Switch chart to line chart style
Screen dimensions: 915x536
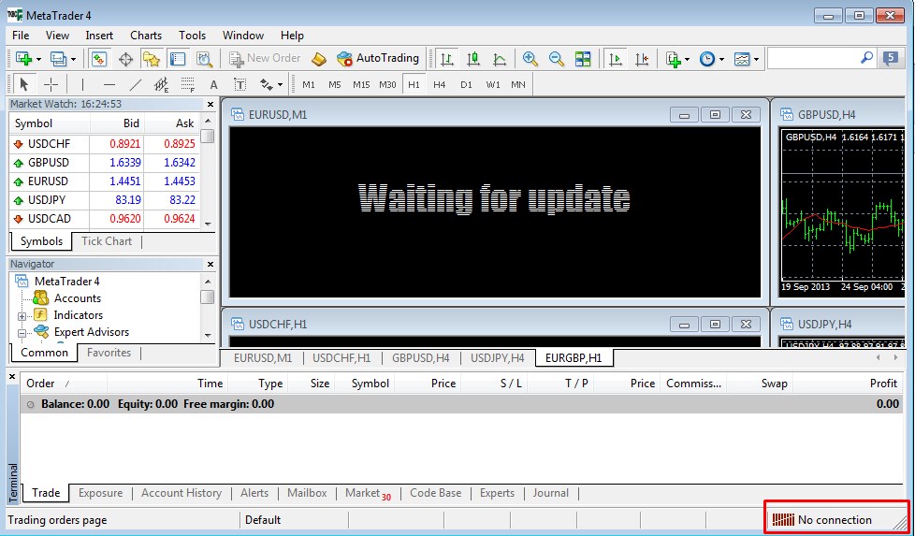tap(500, 58)
